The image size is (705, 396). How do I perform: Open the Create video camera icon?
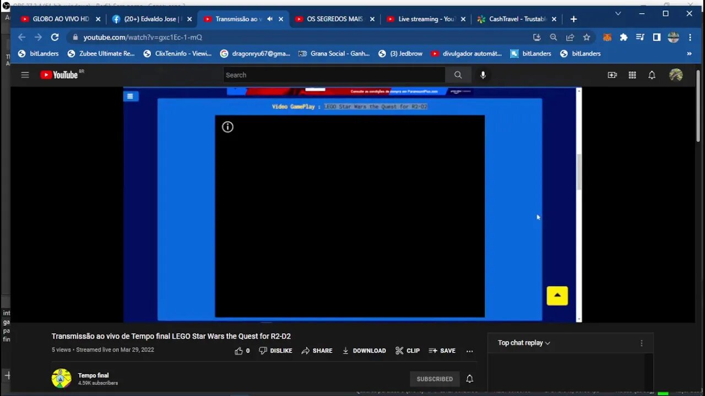pyautogui.click(x=612, y=75)
